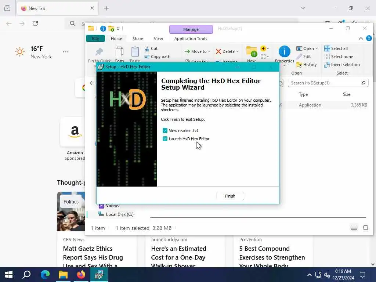The image size is (376, 282).
Task: Click New folder icon in quick access toolbar
Action: [111, 29]
